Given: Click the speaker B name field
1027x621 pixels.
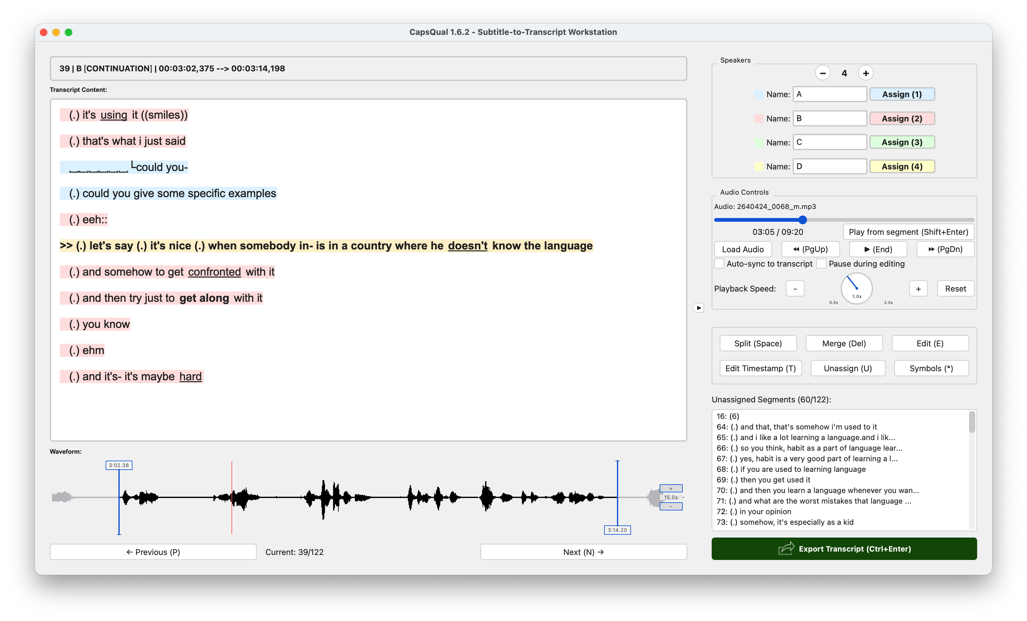Looking at the screenshot, I should coord(829,118).
